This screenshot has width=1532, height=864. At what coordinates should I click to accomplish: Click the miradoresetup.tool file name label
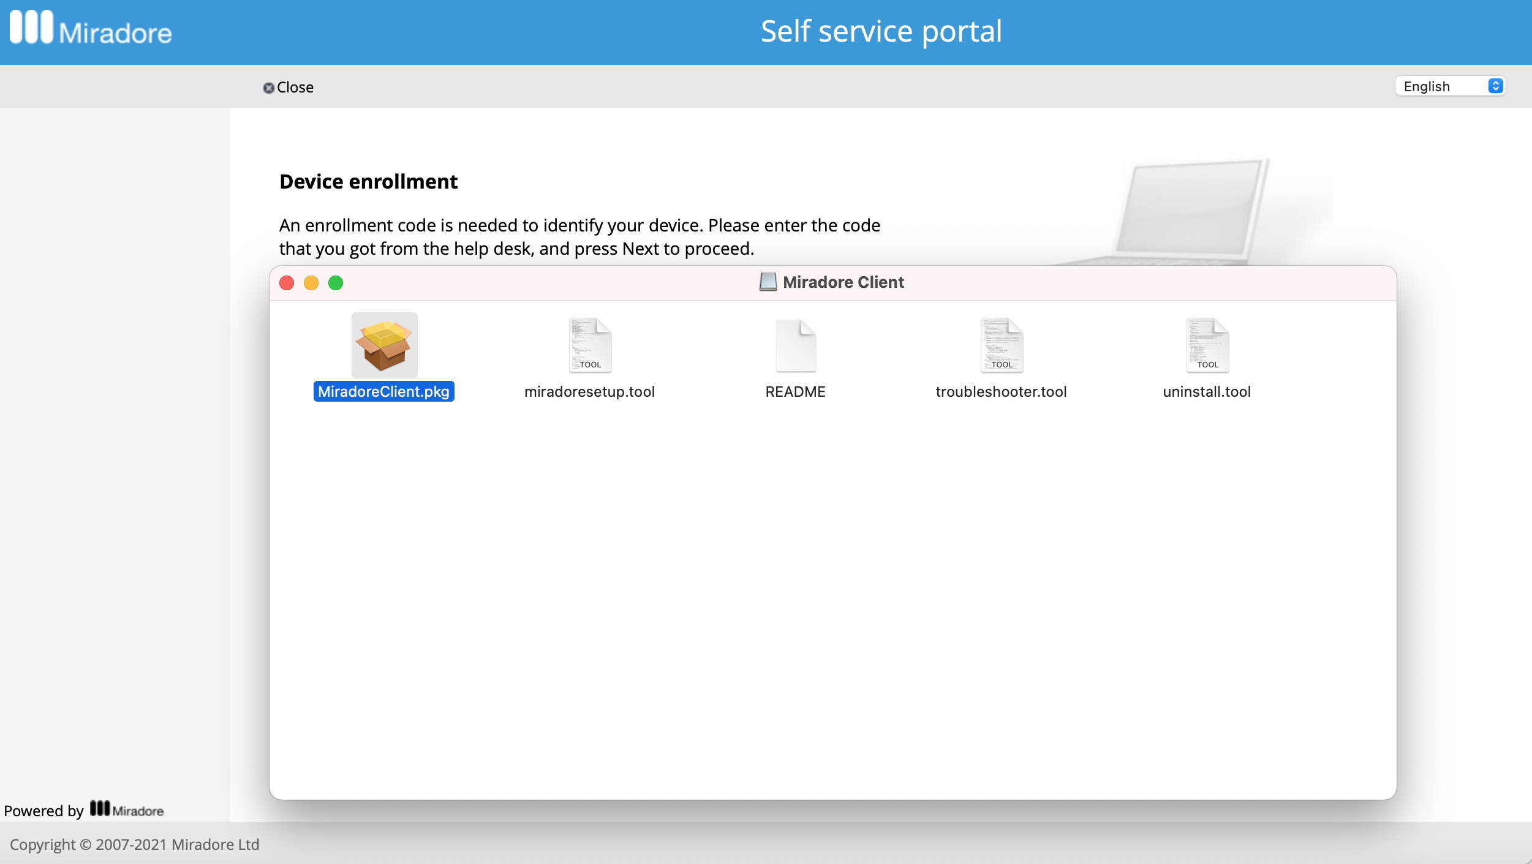tap(590, 391)
